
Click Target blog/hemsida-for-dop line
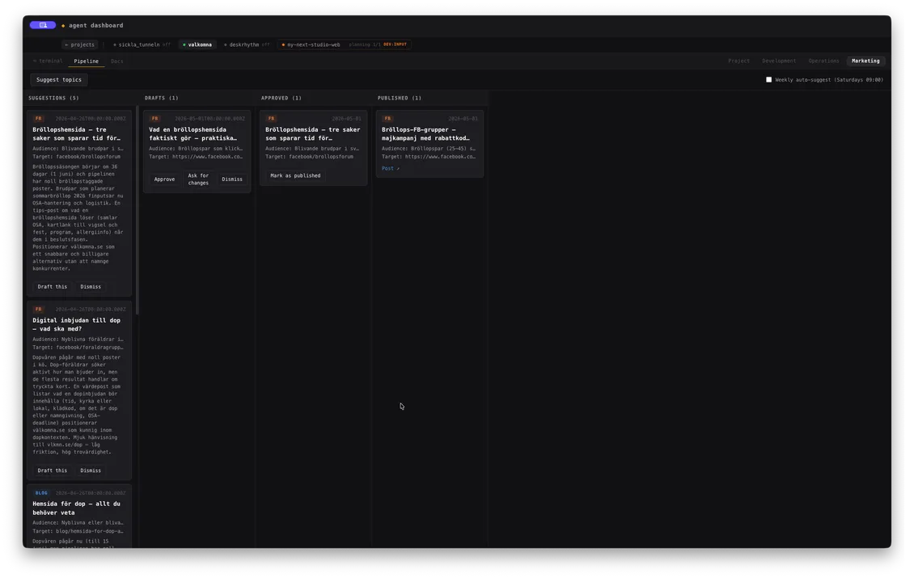click(78, 531)
